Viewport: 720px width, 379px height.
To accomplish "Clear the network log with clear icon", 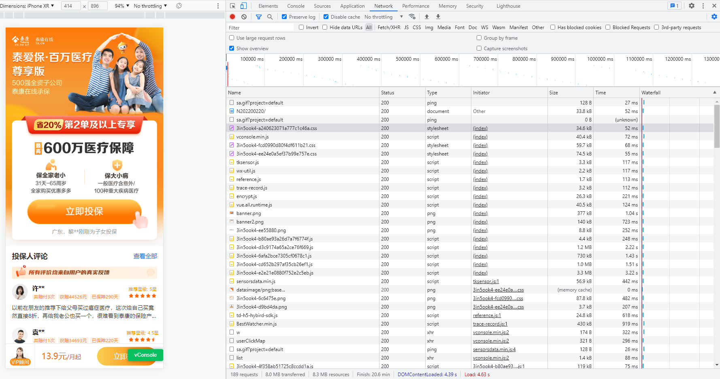I will (x=244, y=17).
